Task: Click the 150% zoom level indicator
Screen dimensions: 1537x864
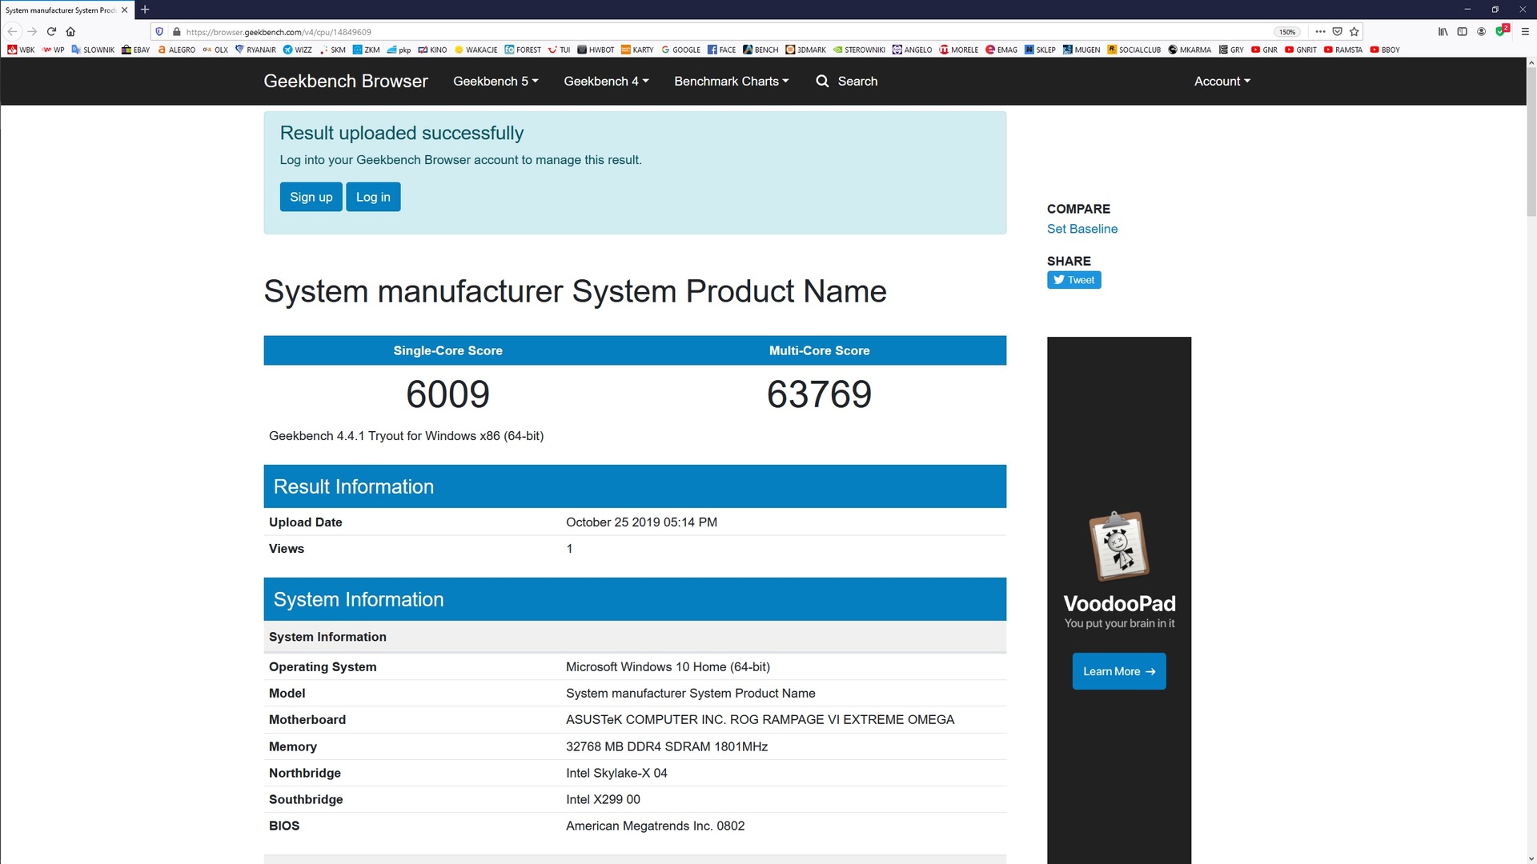Action: 1286,32
